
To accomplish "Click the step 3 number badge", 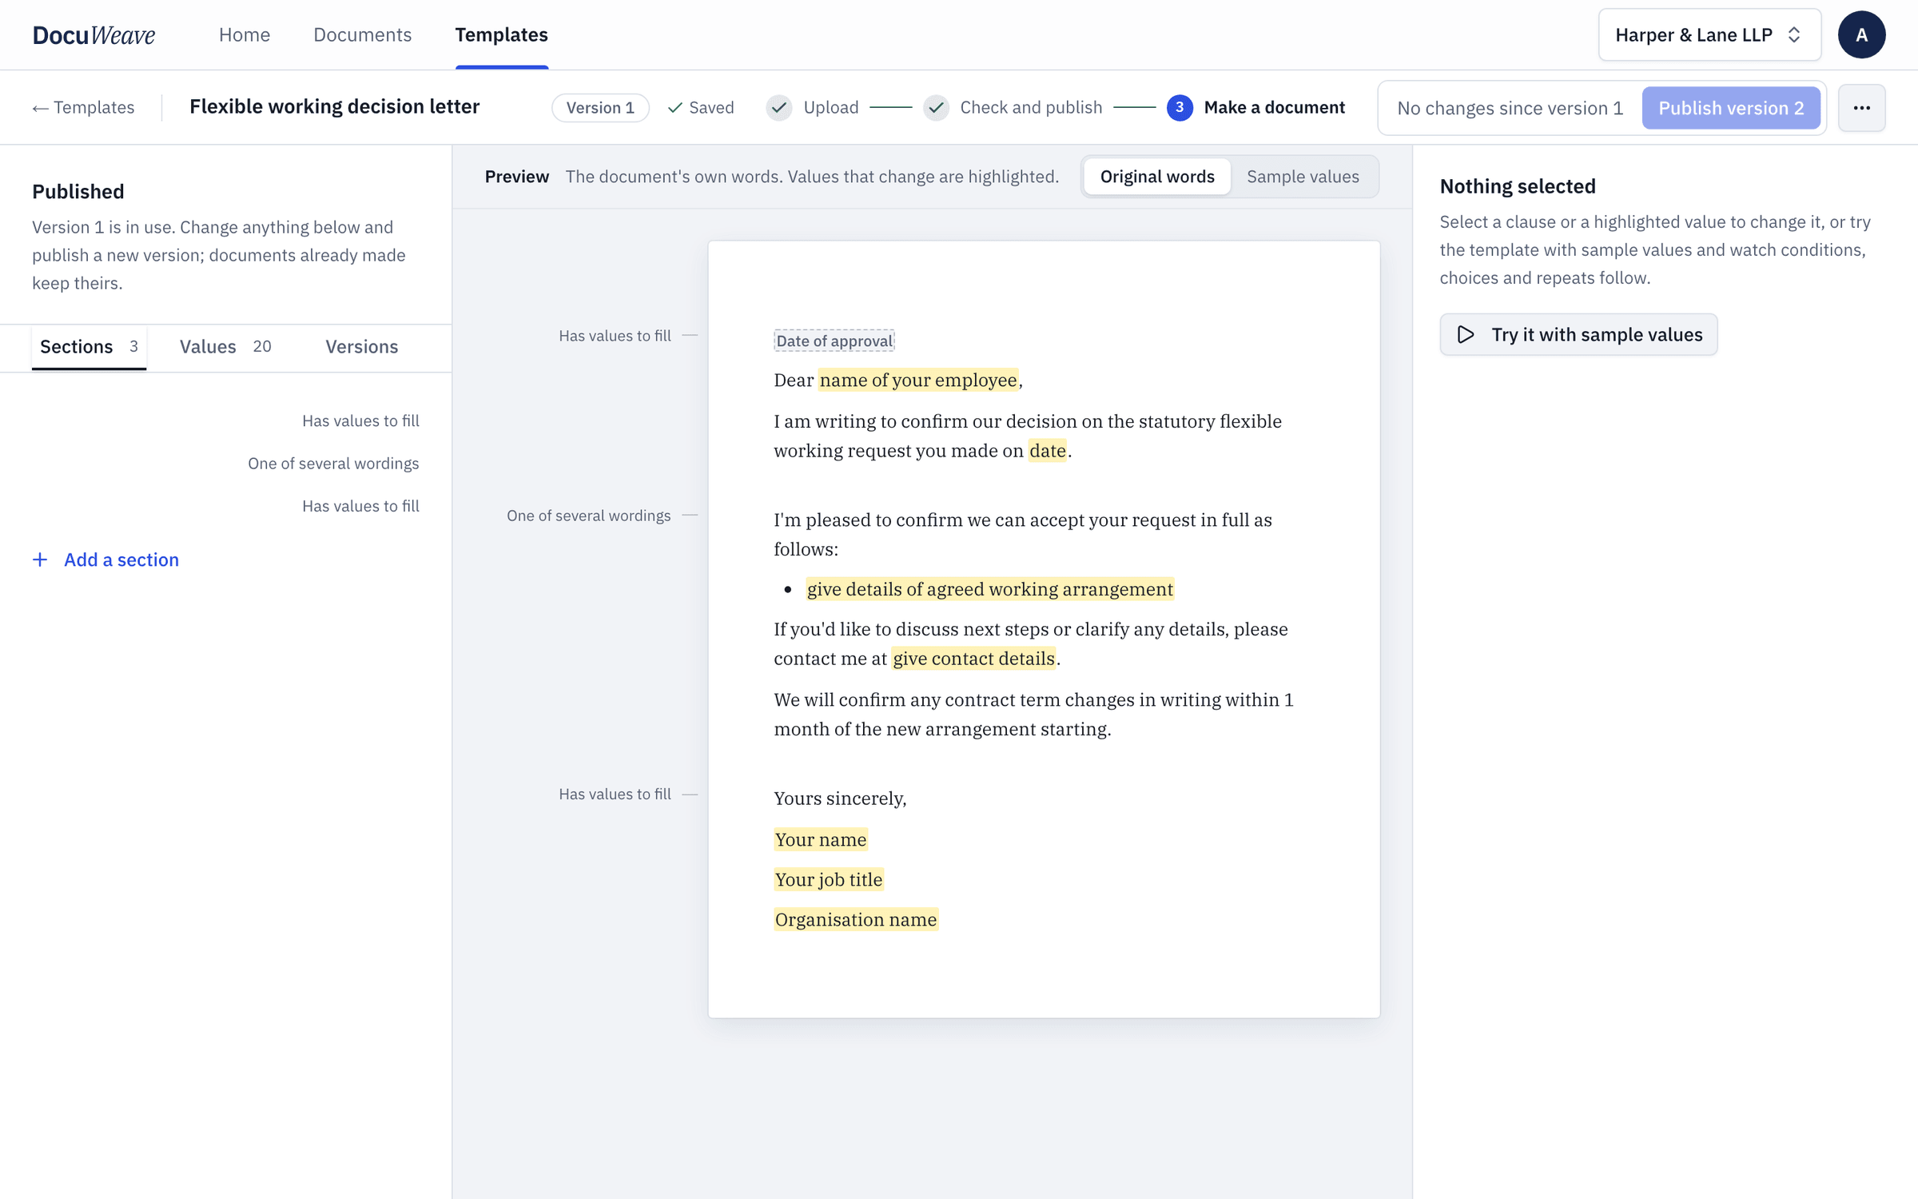I will tap(1180, 108).
